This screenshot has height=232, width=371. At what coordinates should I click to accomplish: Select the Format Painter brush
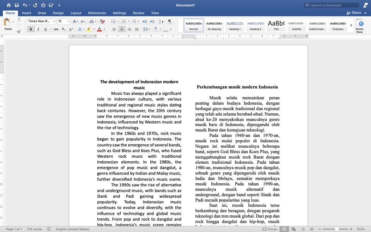(x=19, y=31)
